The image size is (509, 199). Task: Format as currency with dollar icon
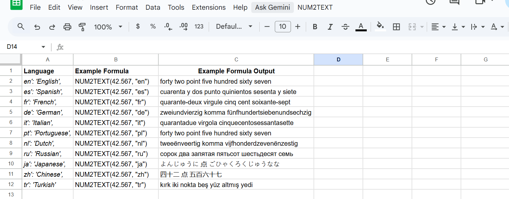point(138,26)
